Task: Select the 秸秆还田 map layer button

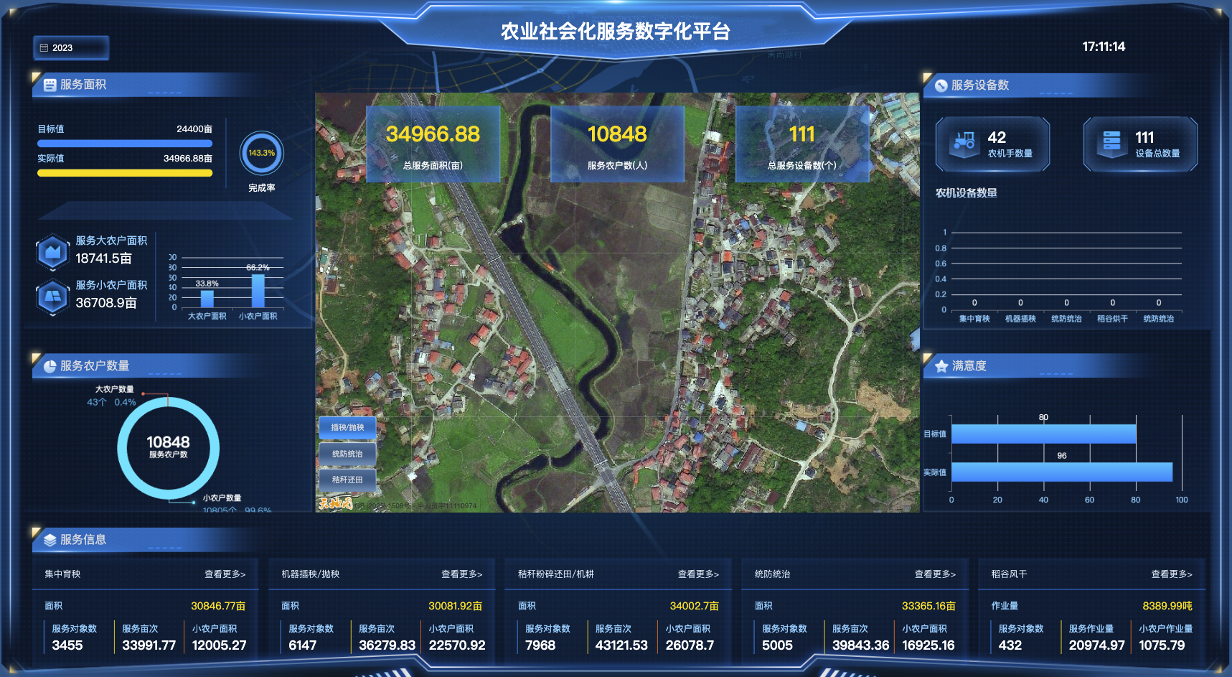Action: pyautogui.click(x=347, y=480)
